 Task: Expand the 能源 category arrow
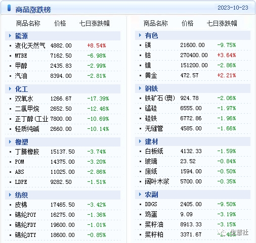[10, 36]
